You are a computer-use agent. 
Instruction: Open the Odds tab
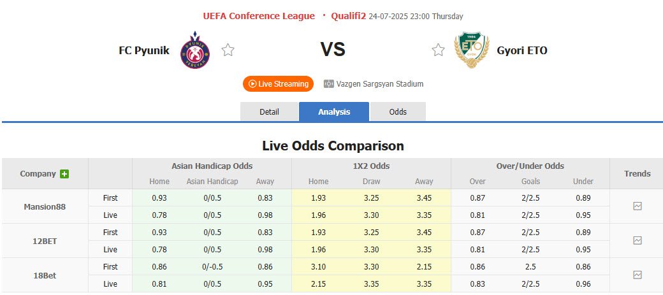coord(398,112)
